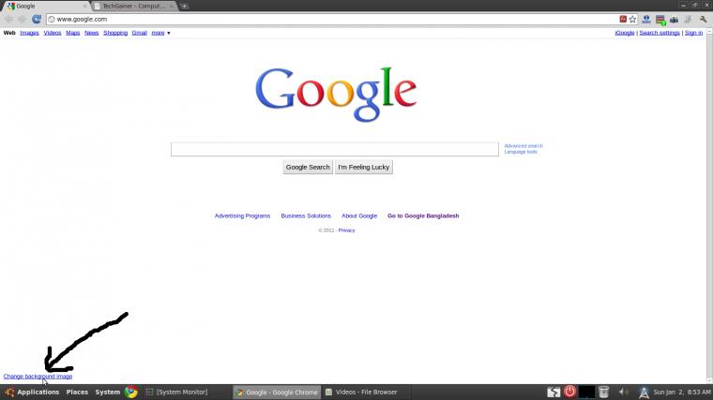Open the Applications menu
Image resolution: width=713 pixels, height=400 pixels.
[38, 392]
